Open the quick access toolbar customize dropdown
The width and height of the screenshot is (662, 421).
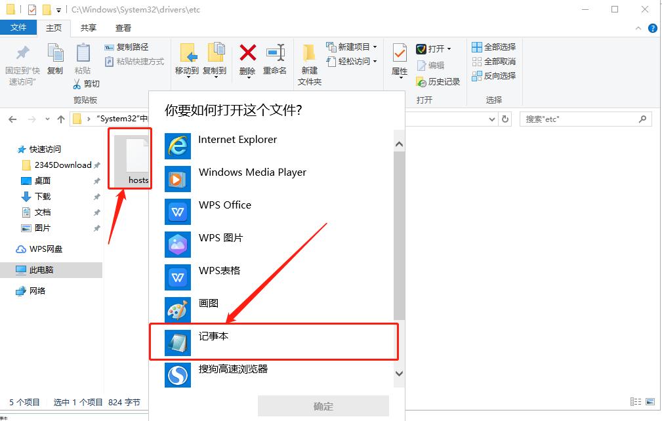point(58,10)
